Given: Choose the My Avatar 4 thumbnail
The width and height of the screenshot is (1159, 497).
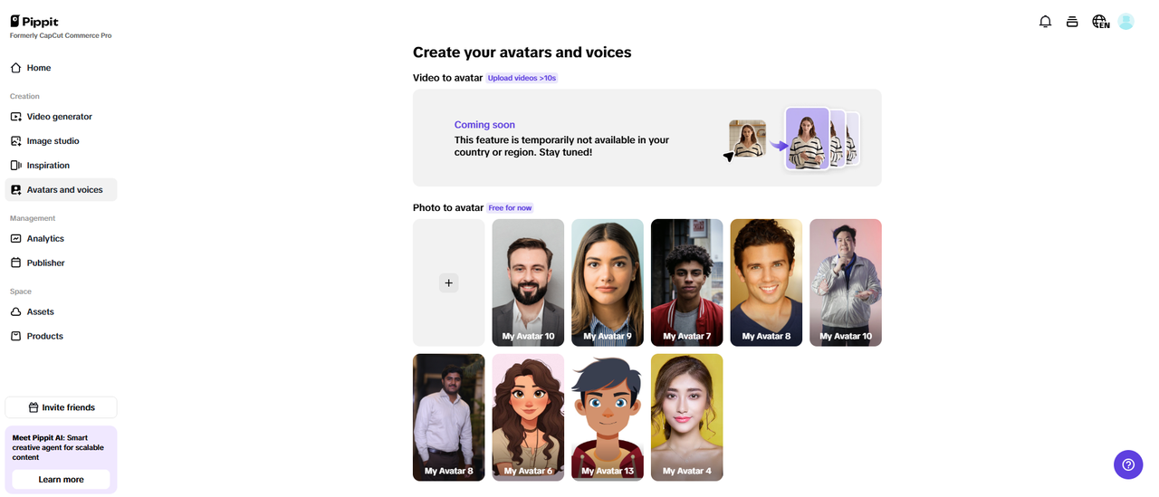Looking at the screenshot, I should click(686, 417).
